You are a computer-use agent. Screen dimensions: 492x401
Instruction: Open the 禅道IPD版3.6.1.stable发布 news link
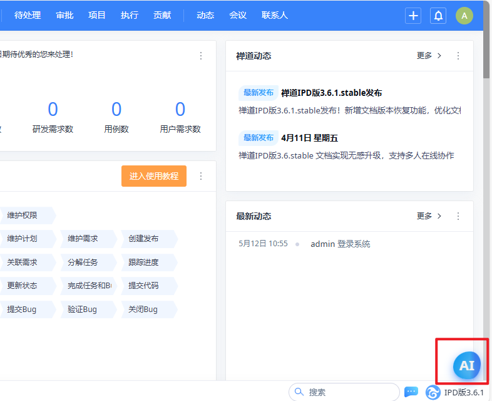[331, 93]
